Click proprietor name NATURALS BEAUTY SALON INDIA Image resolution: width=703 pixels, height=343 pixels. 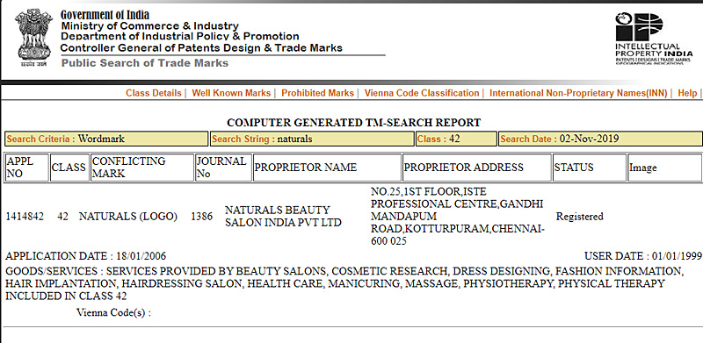tap(283, 217)
